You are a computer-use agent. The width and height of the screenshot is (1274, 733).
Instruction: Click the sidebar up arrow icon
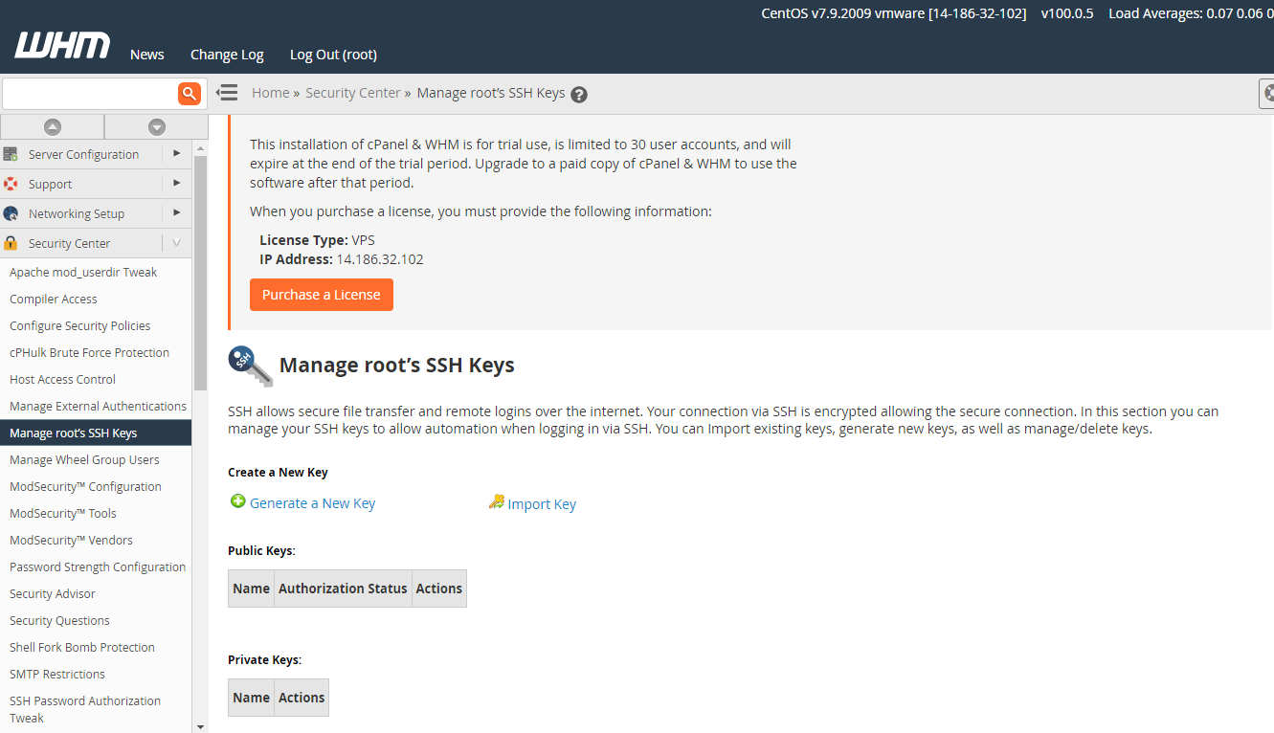point(53,127)
